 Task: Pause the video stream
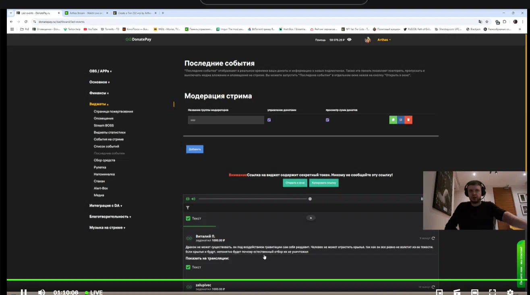(24, 292)
